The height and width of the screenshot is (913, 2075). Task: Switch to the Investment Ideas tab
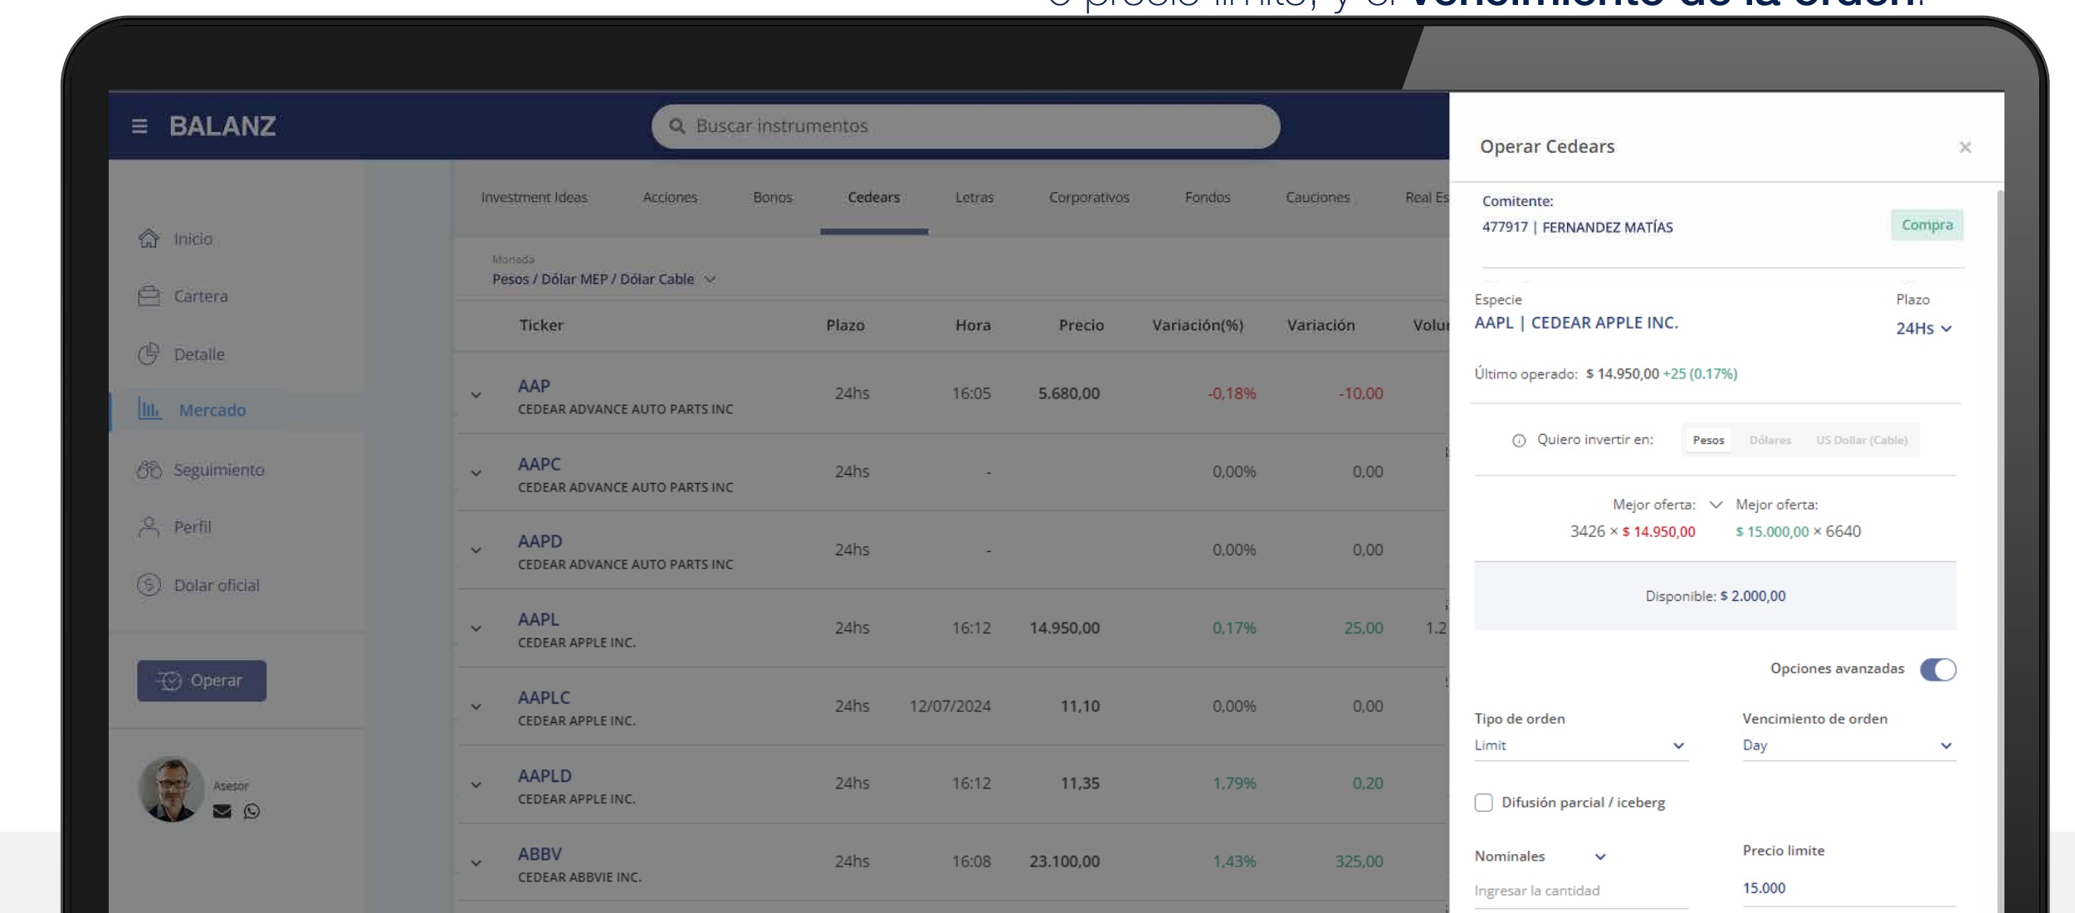(x=534, y=198)
